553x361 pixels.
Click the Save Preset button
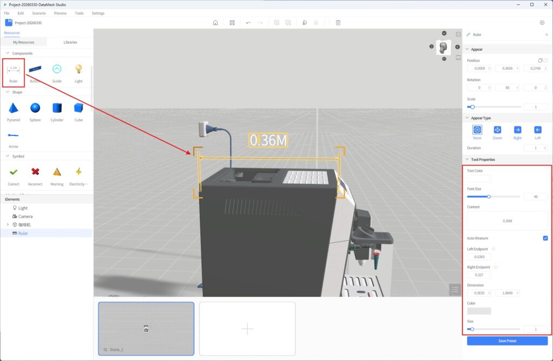(507, 341)
